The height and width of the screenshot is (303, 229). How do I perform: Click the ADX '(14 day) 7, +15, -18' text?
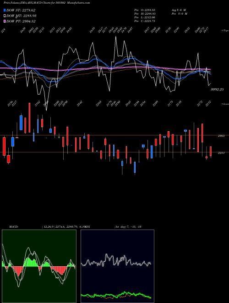[x=128, y=226]
